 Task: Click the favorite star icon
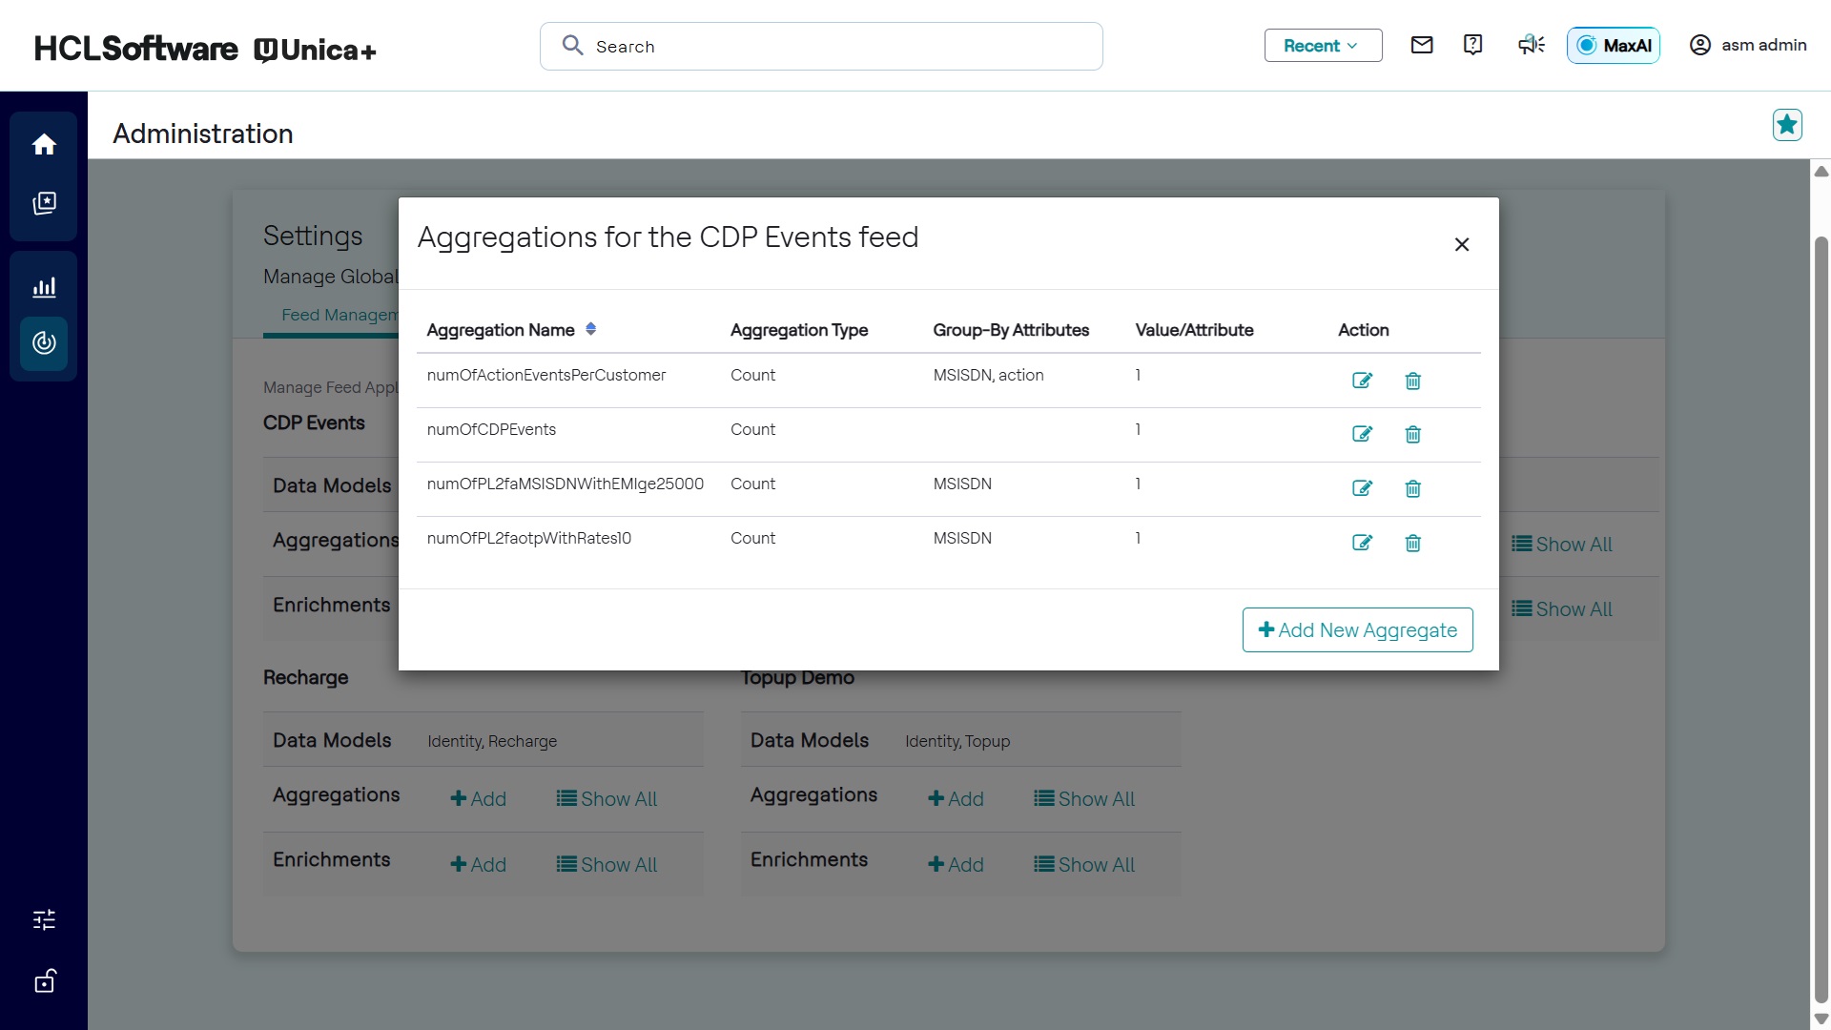point(1786,125)
